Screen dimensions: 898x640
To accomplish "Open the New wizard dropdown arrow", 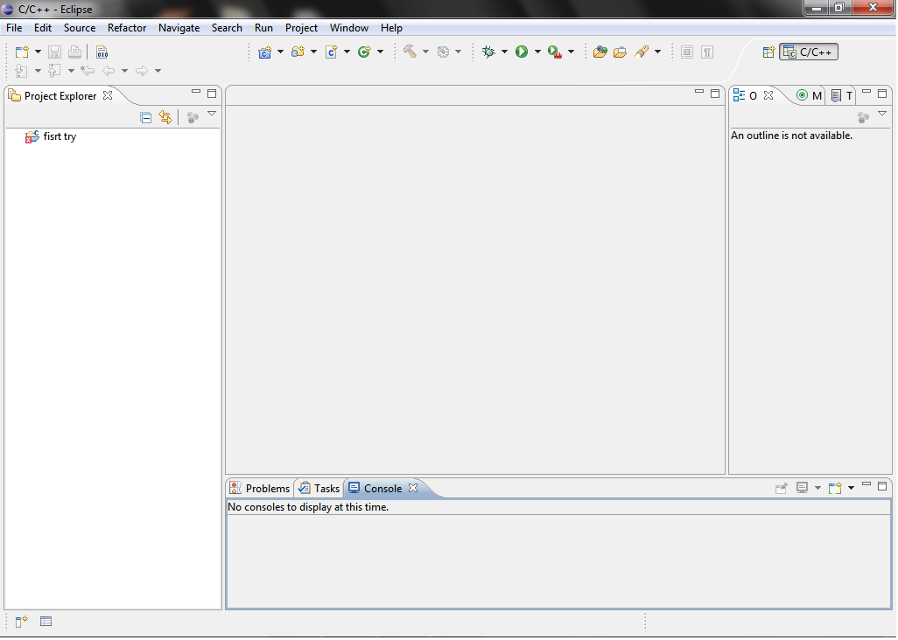I will pyautogui.click(x=38, y=52).
